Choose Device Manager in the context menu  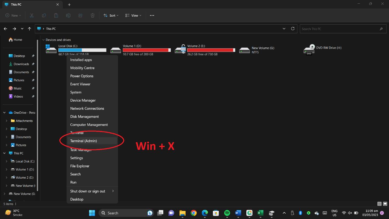click(83, 100)
